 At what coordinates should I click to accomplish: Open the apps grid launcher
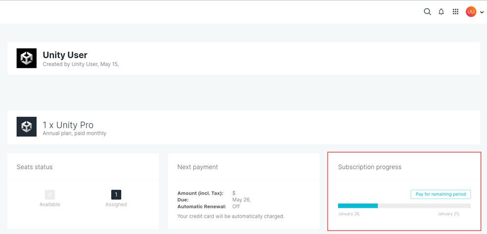(455, 12)
